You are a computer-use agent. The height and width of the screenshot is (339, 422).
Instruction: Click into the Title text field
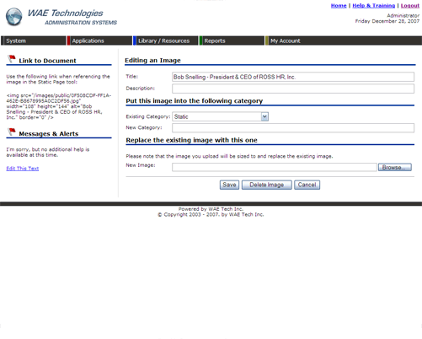(x=293, y=77)
